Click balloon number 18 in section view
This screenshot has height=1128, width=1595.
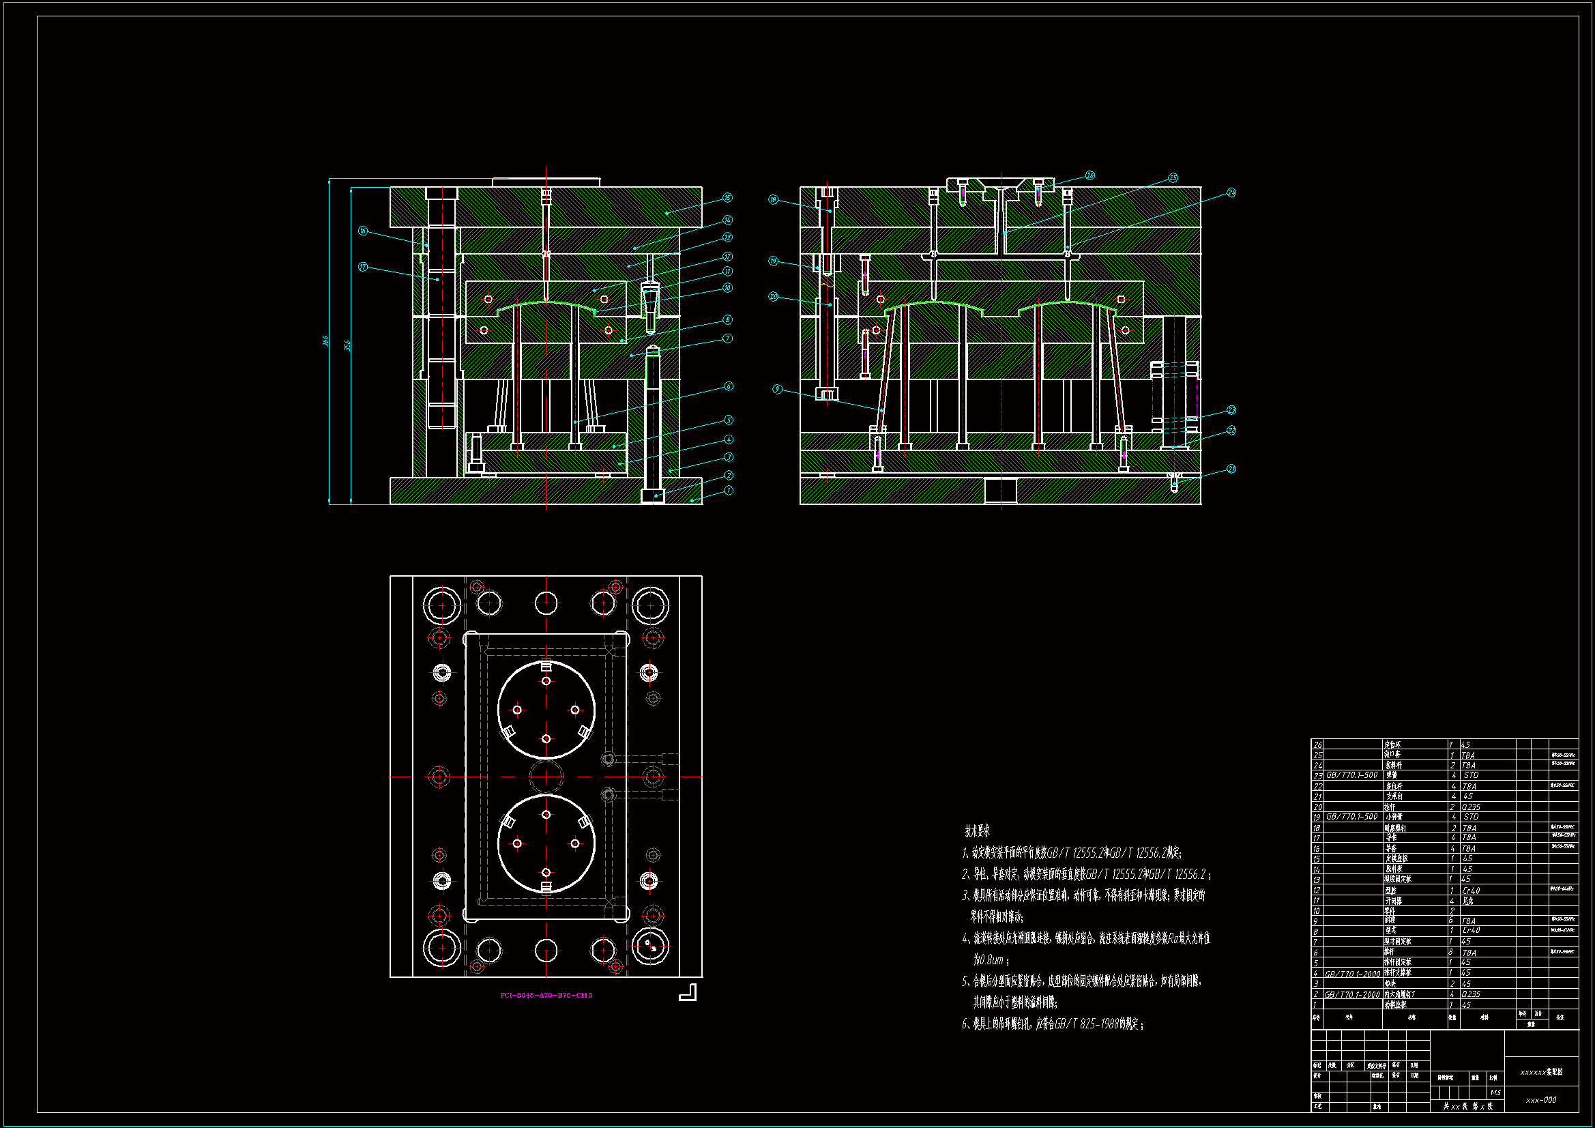point(773,200)
